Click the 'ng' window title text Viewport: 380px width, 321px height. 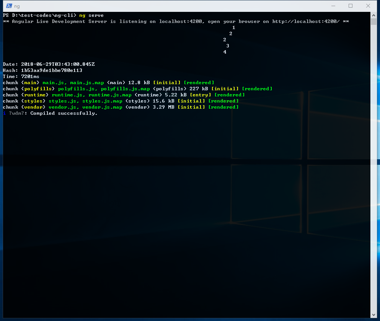pos(17,6)
